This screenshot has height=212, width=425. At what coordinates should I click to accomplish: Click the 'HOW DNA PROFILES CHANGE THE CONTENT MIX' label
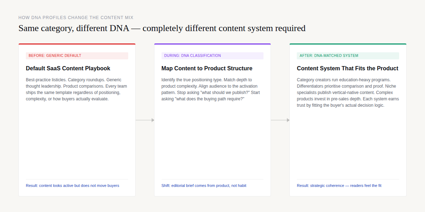point(76,17)
